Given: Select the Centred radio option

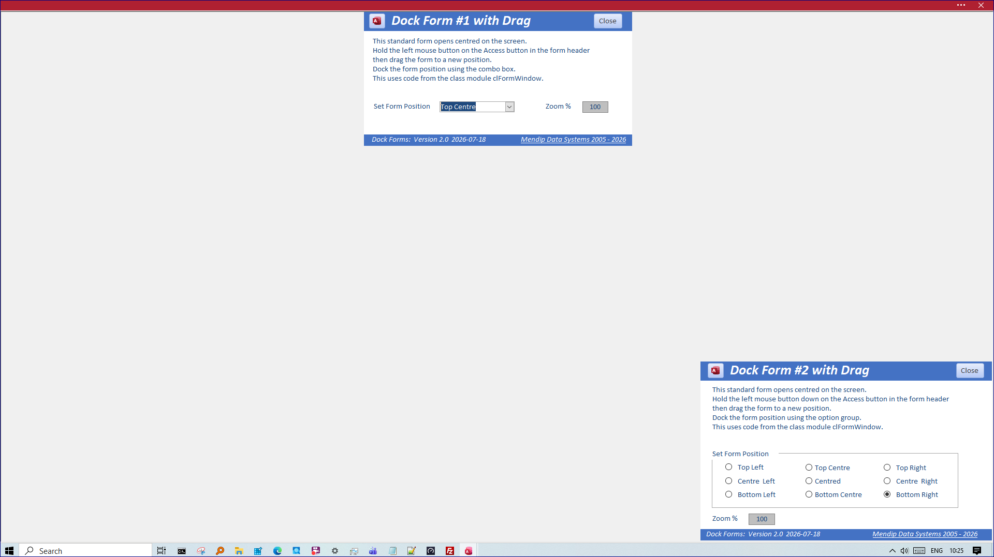Looking at the screenshot, I should [809, 481].
